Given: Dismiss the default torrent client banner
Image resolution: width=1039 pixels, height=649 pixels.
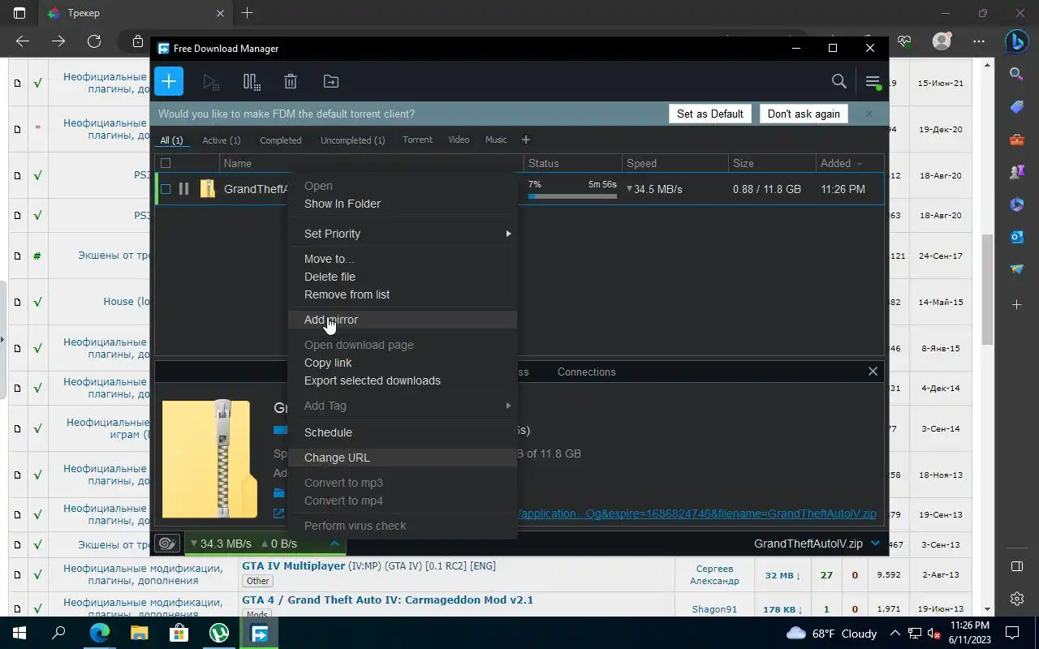Looking at the screenshot, I should [869, 114].
